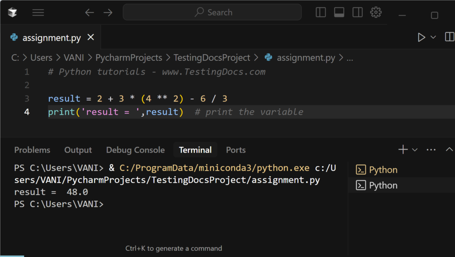Screen dimensions: 455x257
Task: Click the Search field at the top
Action: point(212,12)
